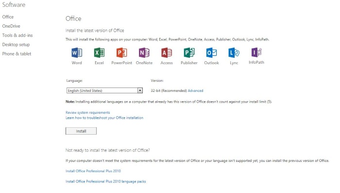Open Review system requirements link

click(x=88, y=112)
